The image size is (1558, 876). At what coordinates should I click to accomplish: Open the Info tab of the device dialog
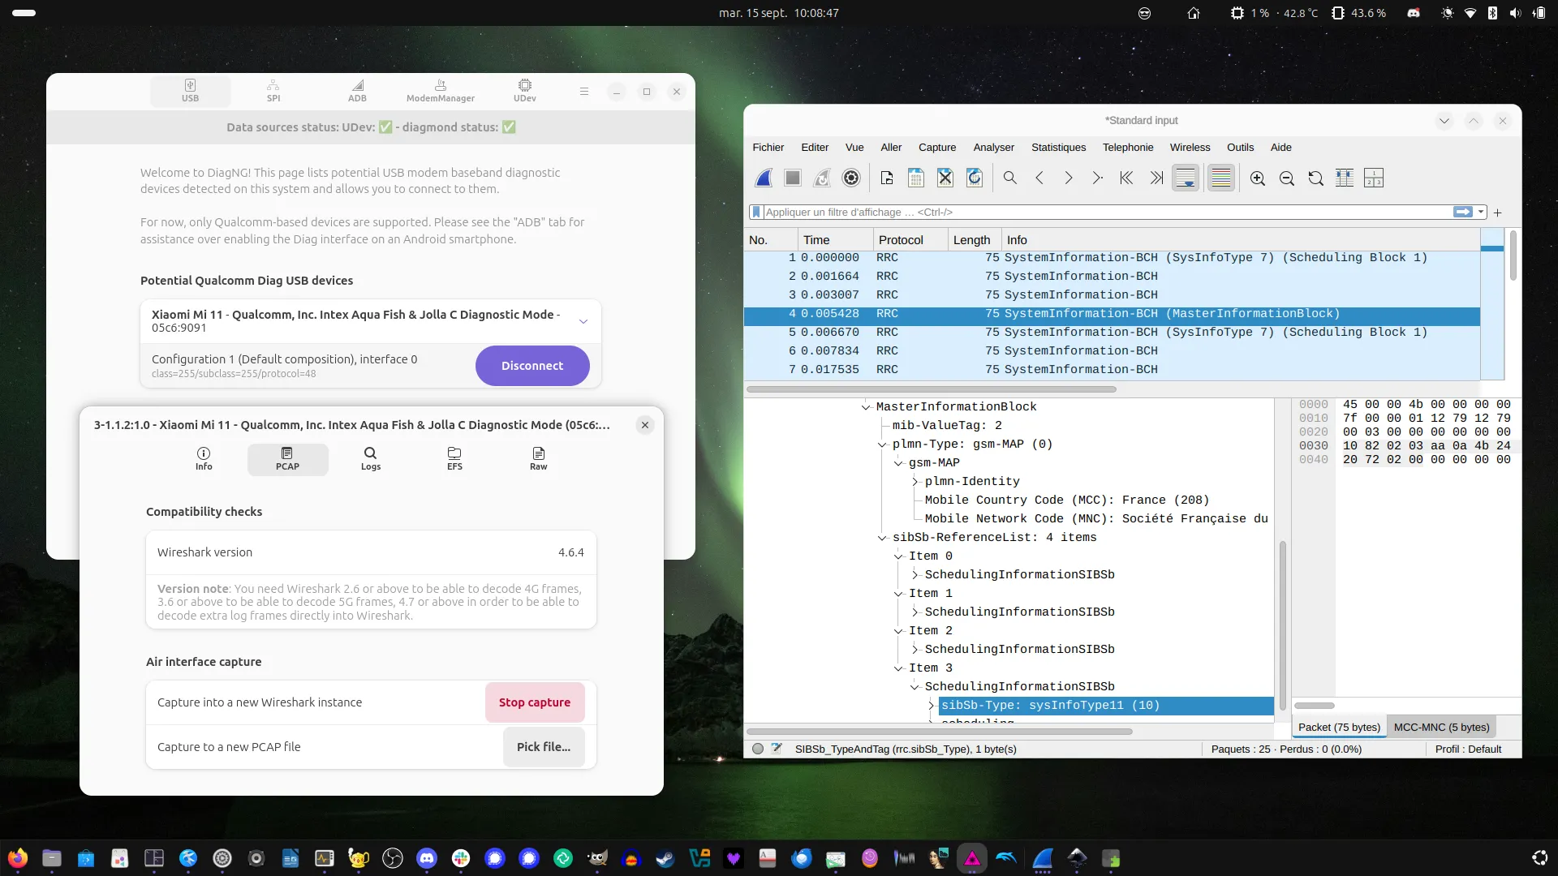(x=204, y=458)
